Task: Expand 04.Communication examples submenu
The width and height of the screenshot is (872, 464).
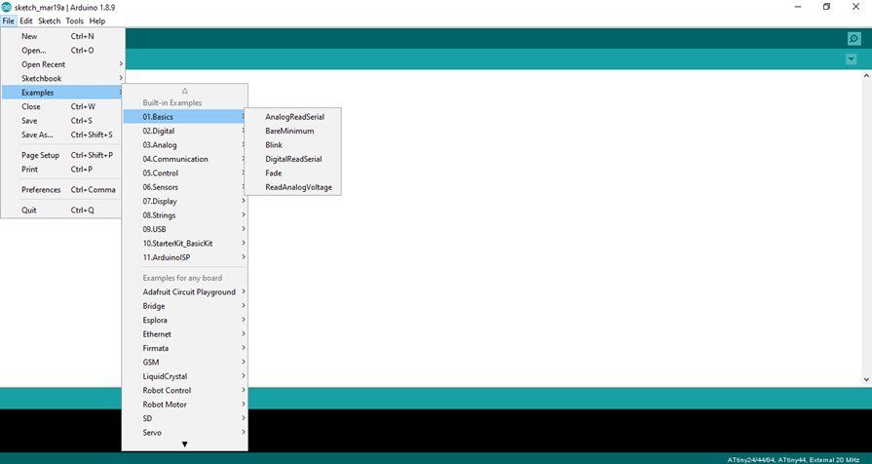Action: tap(185, 159)
